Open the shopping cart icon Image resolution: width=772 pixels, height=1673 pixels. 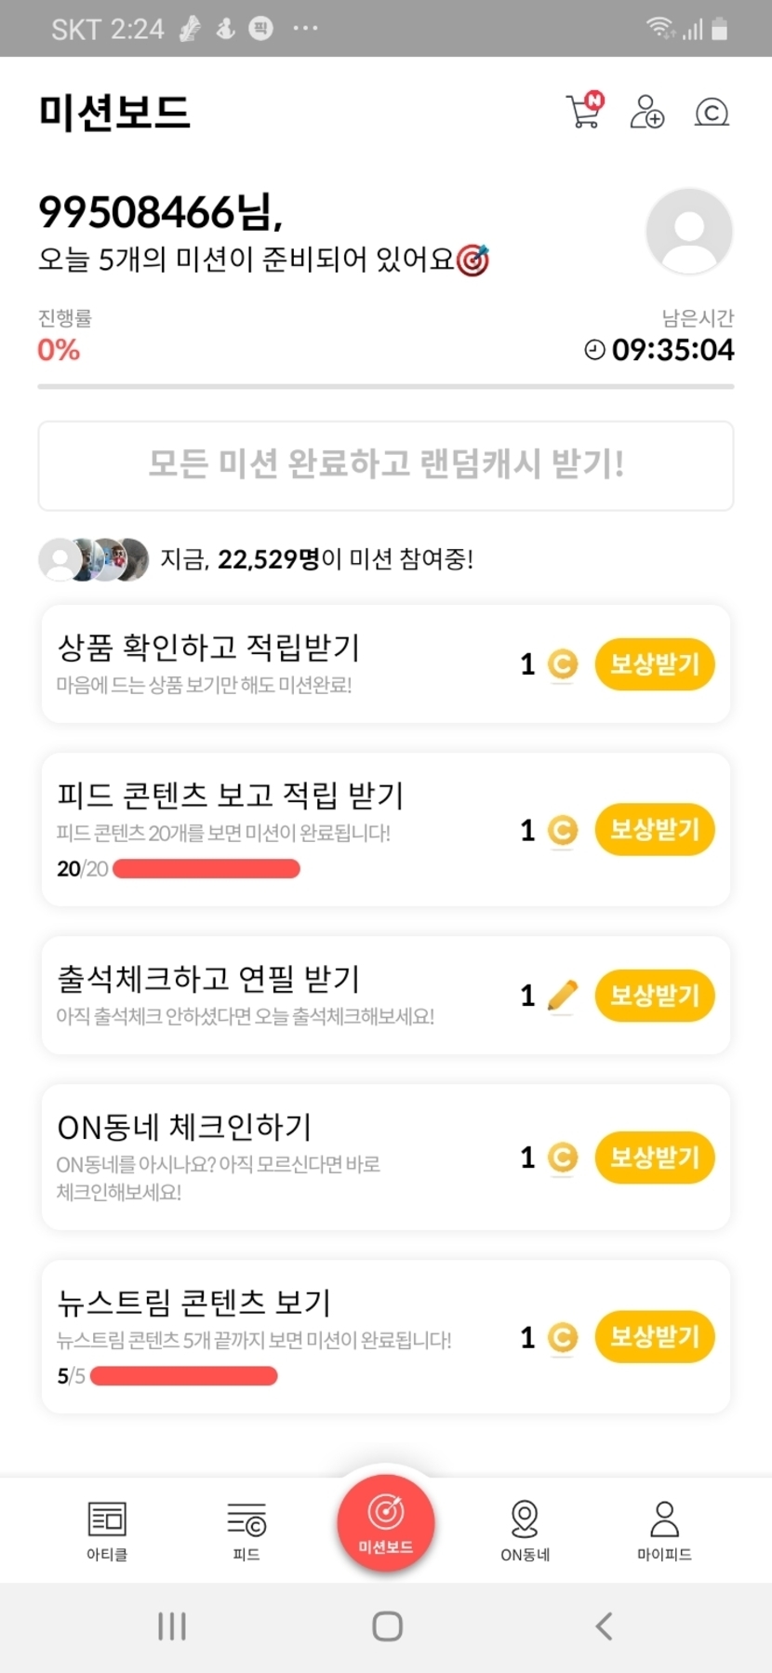pos(584,112)
